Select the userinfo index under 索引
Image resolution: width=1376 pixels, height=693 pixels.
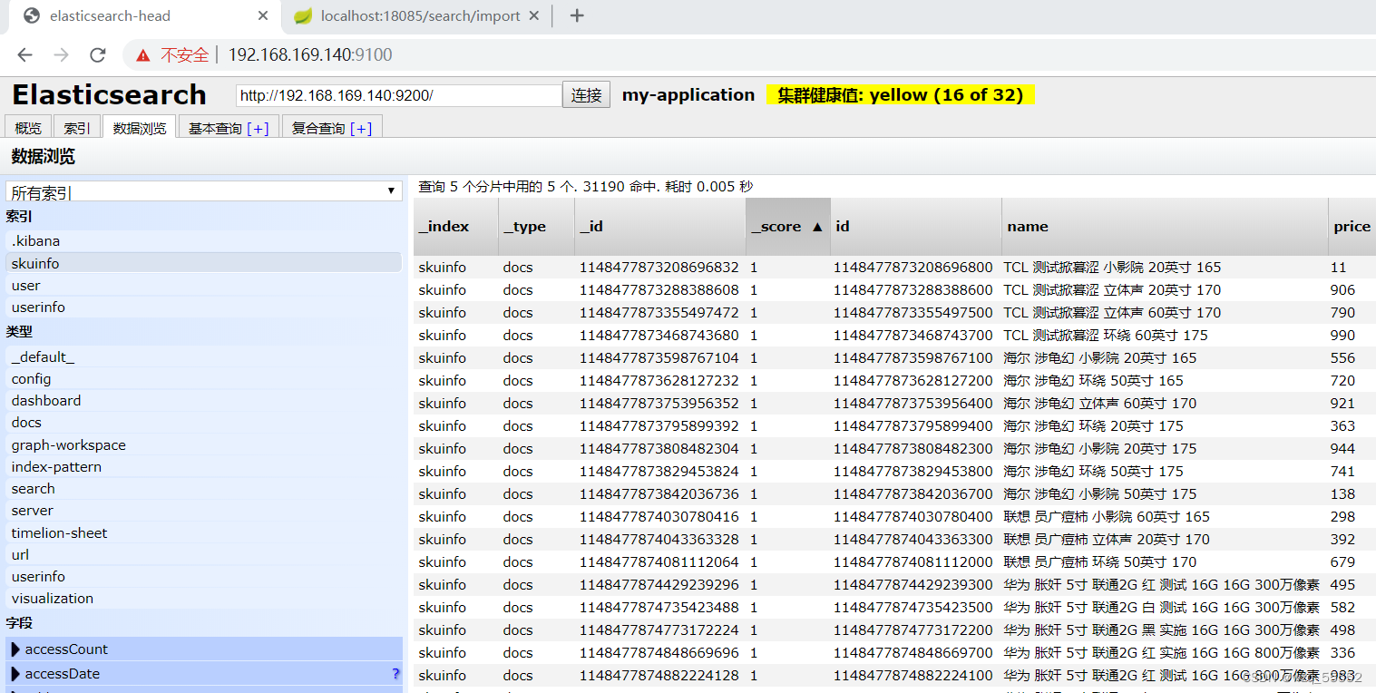tap(204, 307)
